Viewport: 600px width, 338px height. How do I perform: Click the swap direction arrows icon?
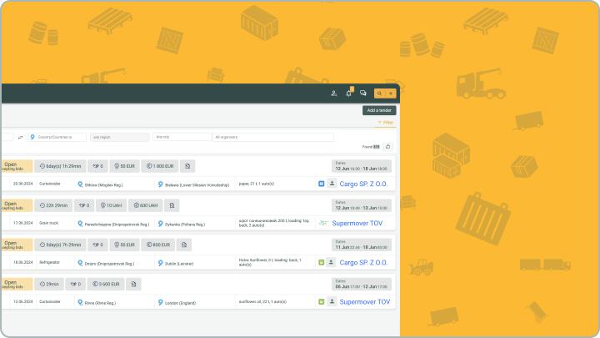point(20,137)
